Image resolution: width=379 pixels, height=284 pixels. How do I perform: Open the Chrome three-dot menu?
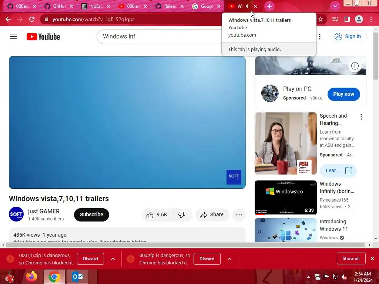click(371, 19)
